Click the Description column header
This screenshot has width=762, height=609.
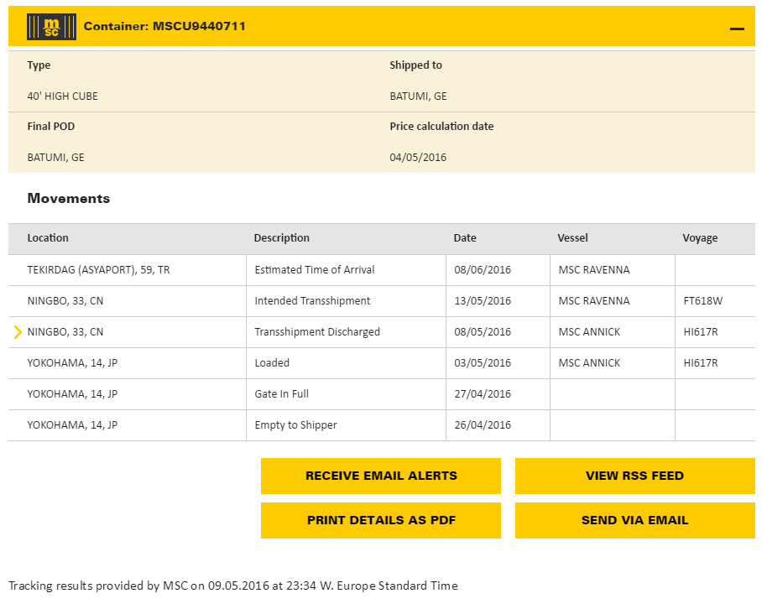282,238
